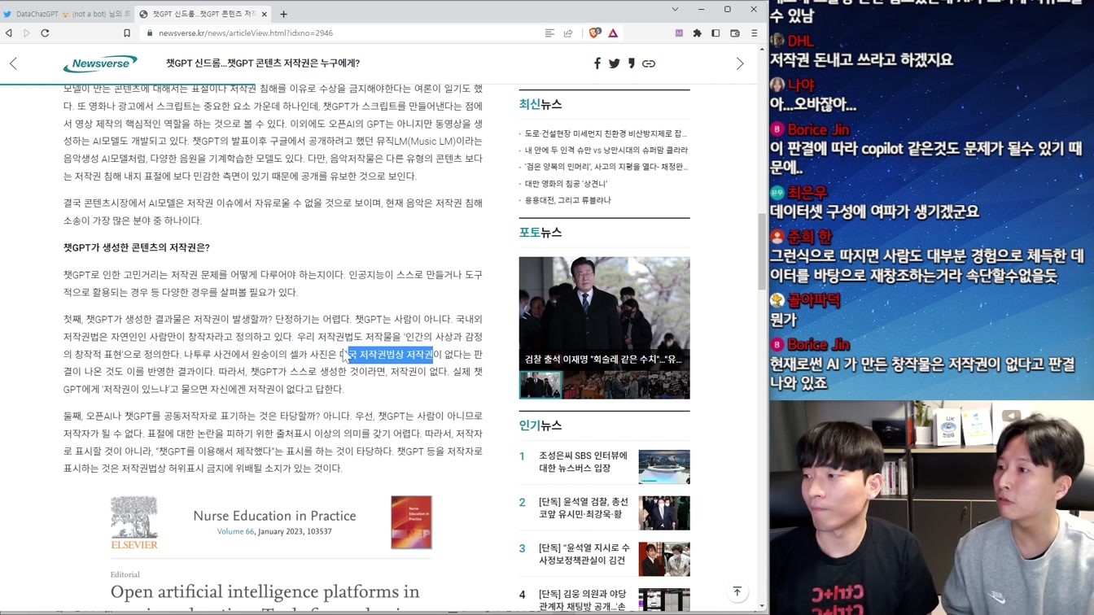The image size is (1094, 615).
Task: Open reader mode icon in address bar
Action: [x=549, y=33]
